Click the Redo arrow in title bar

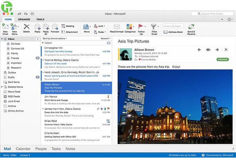(26, 14)
